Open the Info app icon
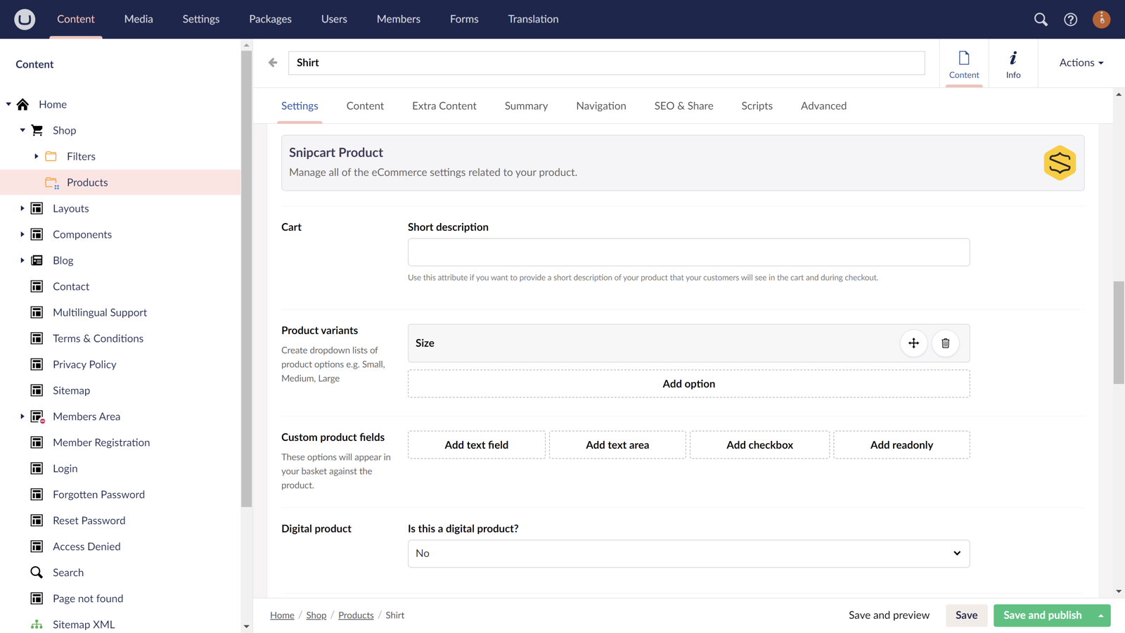This screenshot has height=633, width=1125. [x=1012, y=63]
